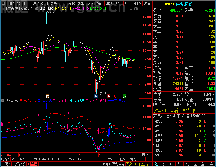The width and height of the screenshot is (216, 167).
Task: Expand more indicators with the > arrow
Action: (x=115, y=159)
